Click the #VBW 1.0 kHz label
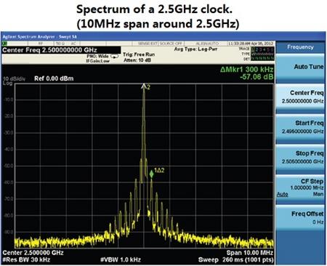Viewport: 327px width, 266px height. pyautogui.click(x=121, y=260)
